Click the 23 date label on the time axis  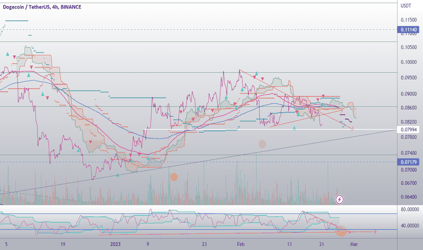204,245
